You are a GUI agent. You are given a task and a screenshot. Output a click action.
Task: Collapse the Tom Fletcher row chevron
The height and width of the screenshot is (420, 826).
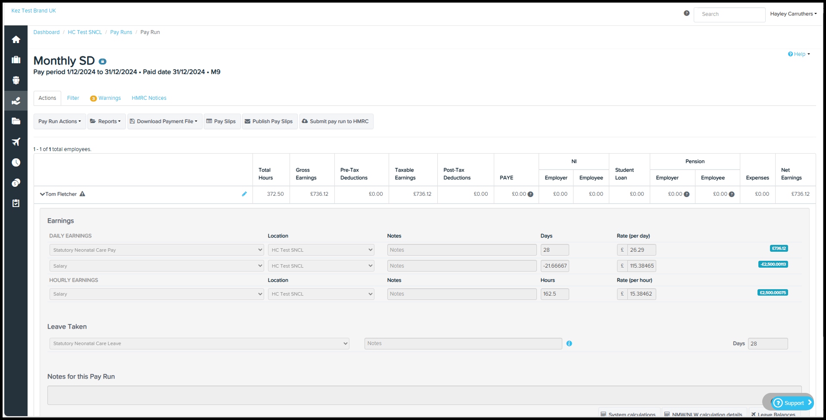(42, 194)
